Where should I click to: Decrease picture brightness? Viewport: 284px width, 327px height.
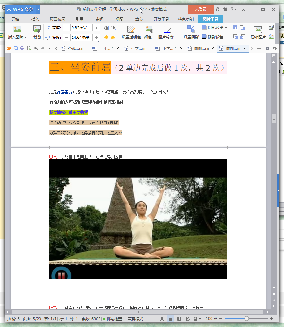coord(113,37)
